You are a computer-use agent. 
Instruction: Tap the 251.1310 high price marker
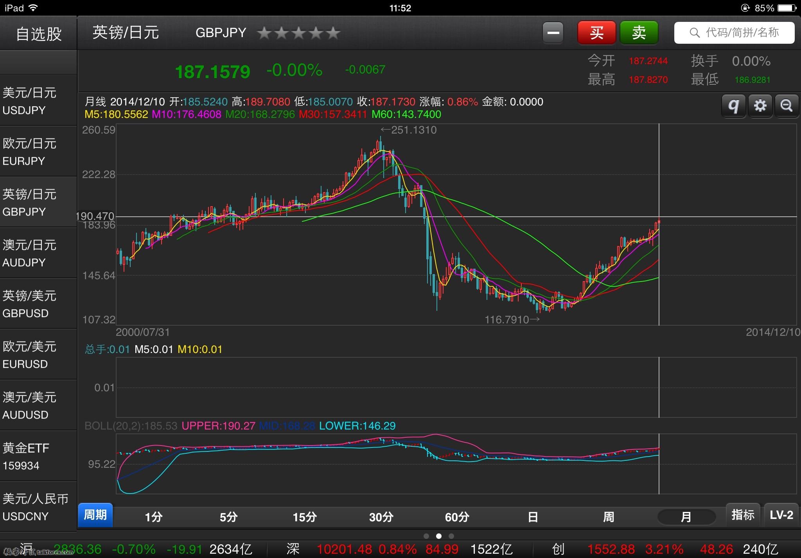tap(408, 130)
